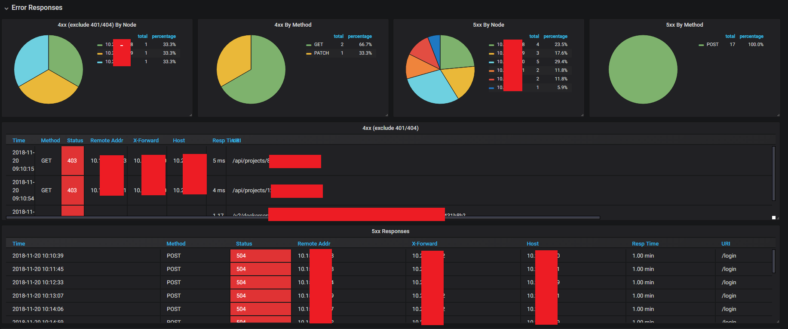Sort 5xx Responses table by Resp Time

[645, 244]
